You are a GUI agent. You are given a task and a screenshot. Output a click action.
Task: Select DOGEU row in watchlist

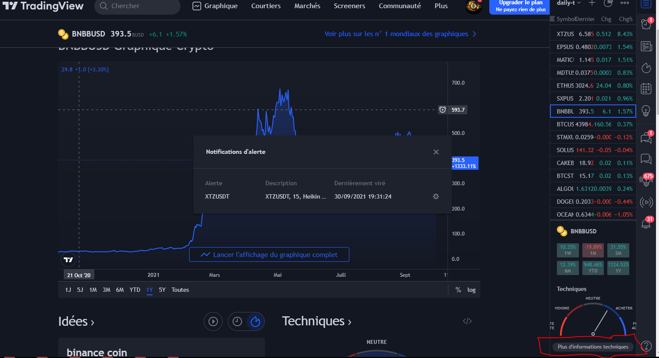(x=593, y=202)
